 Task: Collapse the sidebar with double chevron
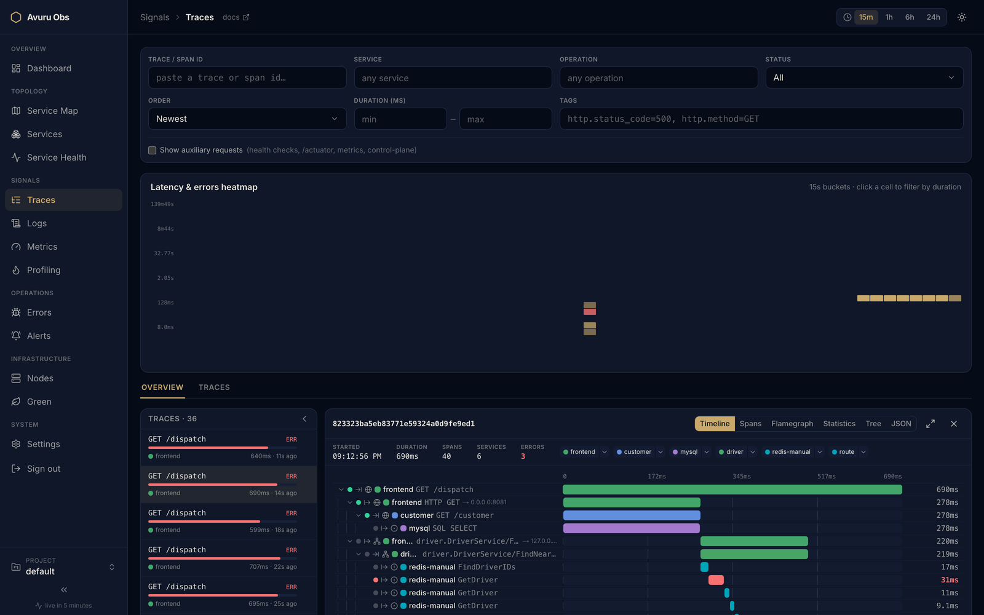point(64,590)
